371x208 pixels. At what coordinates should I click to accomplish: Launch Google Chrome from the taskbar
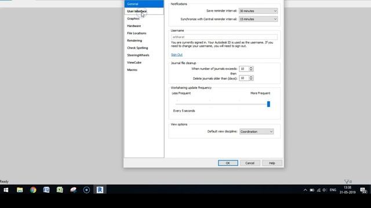pos(33,190)
